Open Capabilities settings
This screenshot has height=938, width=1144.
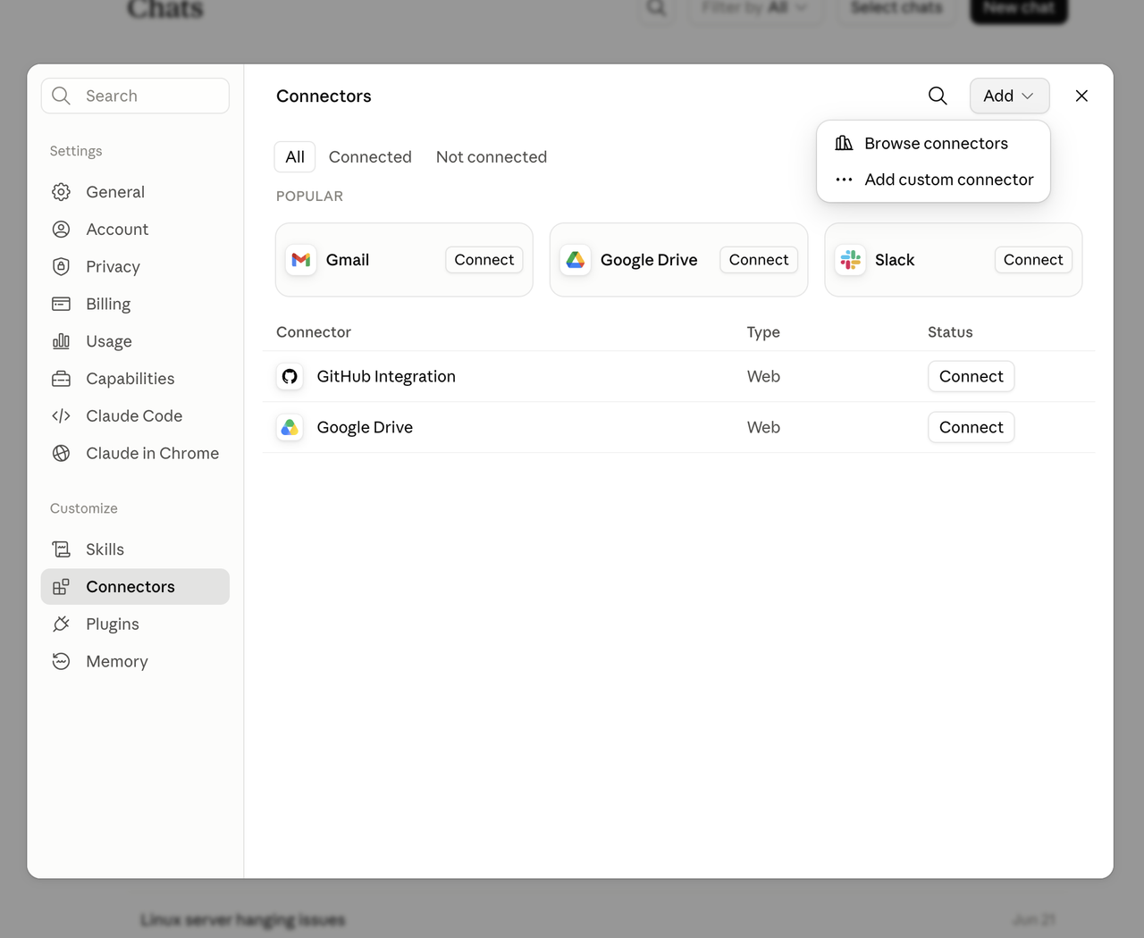tap(135, 379)
